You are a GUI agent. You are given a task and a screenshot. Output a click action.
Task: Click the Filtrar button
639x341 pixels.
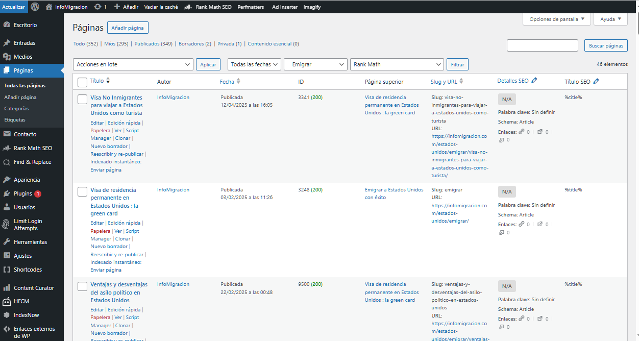click(457, 65)
